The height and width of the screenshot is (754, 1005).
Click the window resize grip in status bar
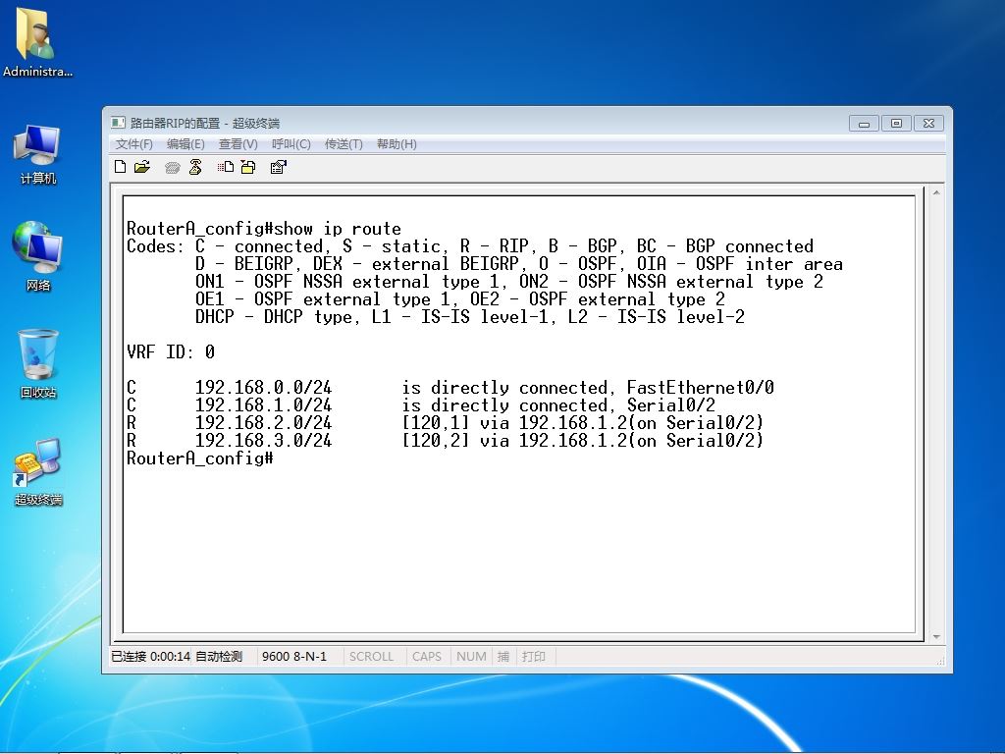[941, 661]
